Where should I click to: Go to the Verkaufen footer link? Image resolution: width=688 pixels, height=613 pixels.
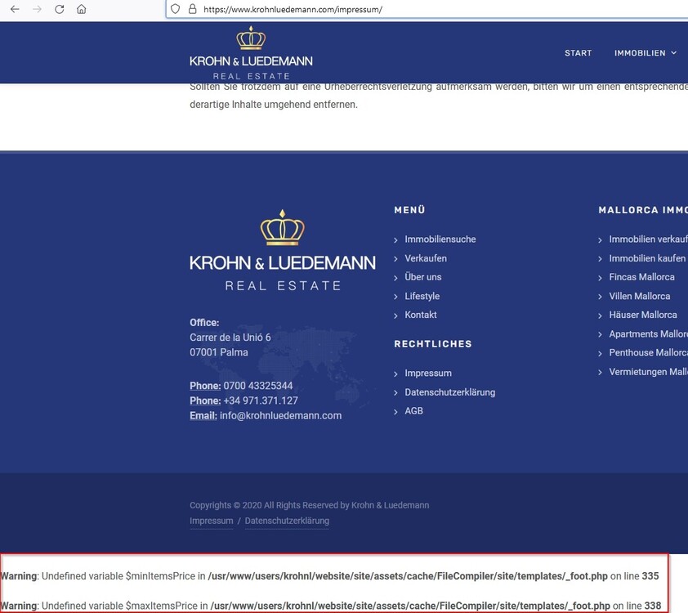pos(426,258)
